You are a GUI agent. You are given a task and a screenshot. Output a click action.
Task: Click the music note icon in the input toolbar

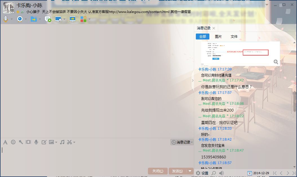62,142
